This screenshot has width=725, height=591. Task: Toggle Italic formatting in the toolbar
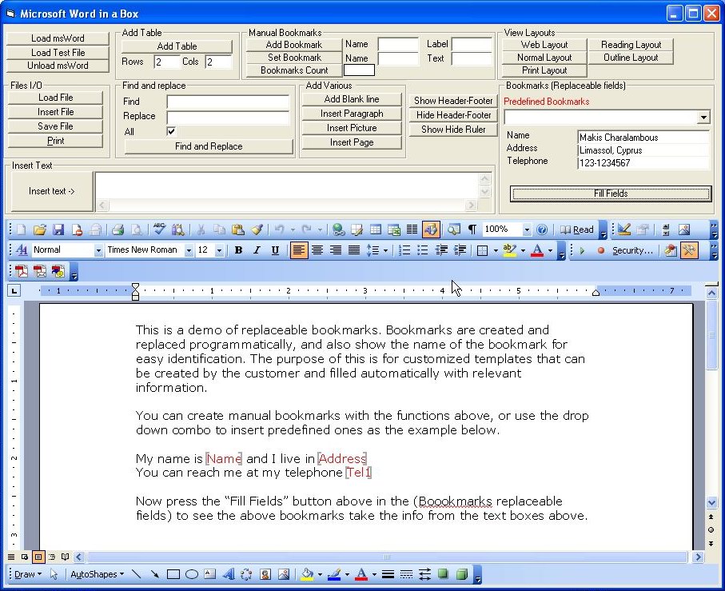[257, 250]
